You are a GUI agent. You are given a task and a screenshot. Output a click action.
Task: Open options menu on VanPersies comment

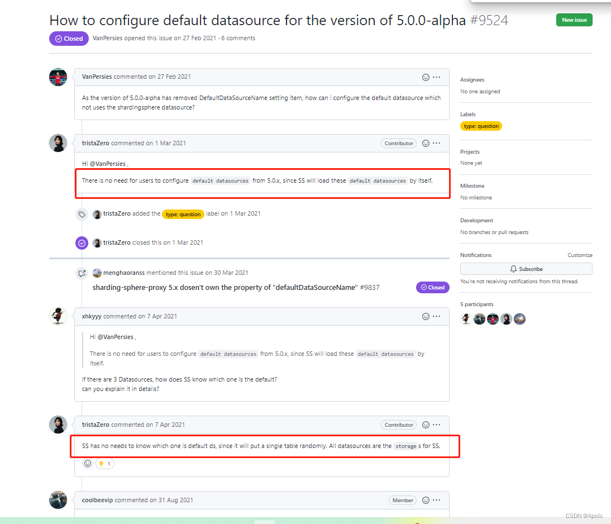click(x=436, y=77)
